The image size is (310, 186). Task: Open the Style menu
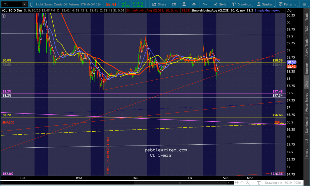(220, 4)
